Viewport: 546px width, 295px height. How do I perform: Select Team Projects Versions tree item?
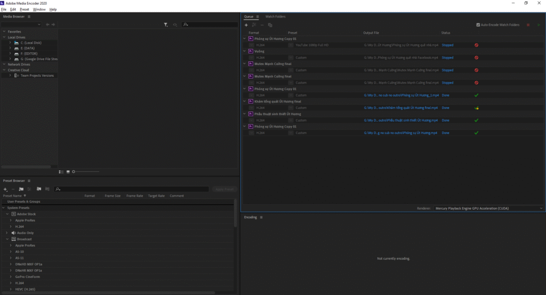tap(37, 76)
